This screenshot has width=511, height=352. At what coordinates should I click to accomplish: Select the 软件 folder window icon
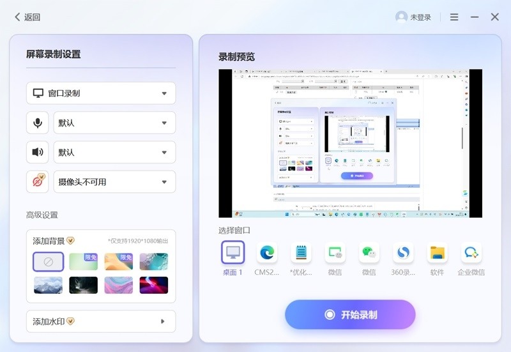pos(437,252)
